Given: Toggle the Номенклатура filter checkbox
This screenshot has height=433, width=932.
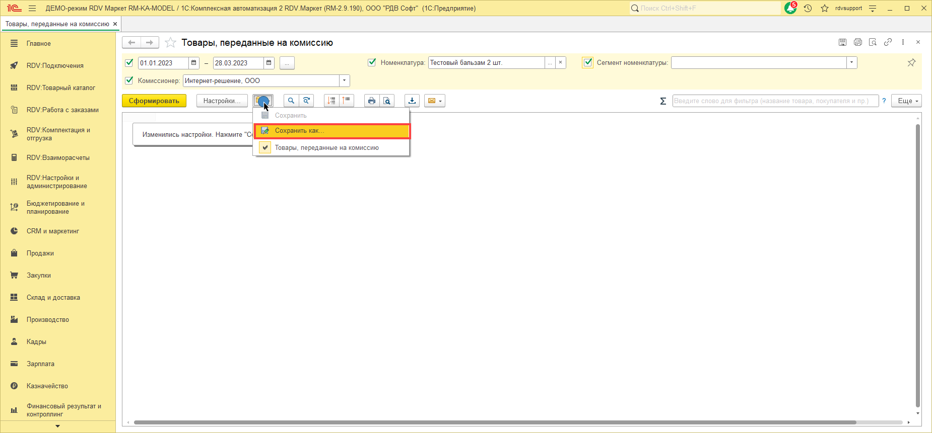Looking at the screenshot, I should (372, 63).
